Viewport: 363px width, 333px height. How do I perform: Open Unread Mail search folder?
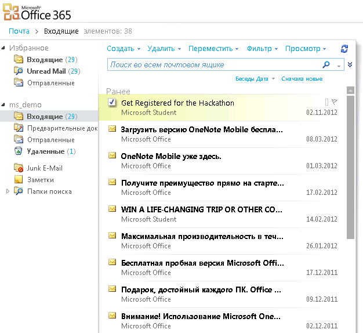(46, 71)
